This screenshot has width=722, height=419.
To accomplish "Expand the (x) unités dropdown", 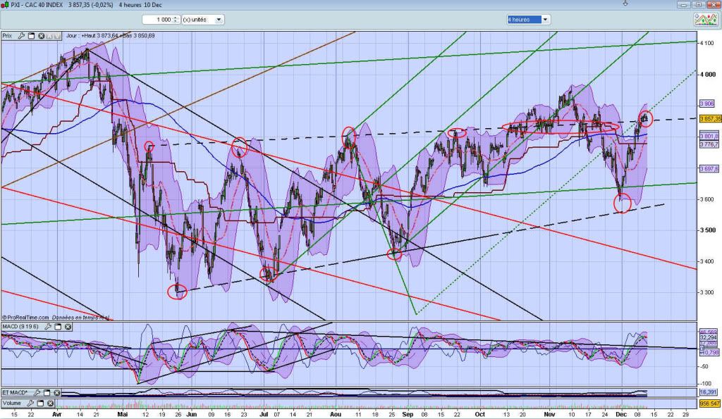I will coord(219,20).
